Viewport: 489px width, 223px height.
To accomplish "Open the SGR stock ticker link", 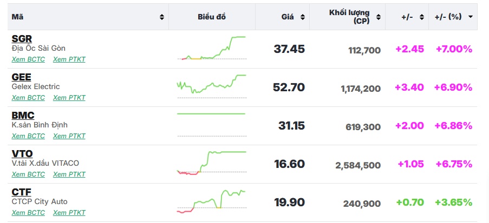I will click(22, 39).
